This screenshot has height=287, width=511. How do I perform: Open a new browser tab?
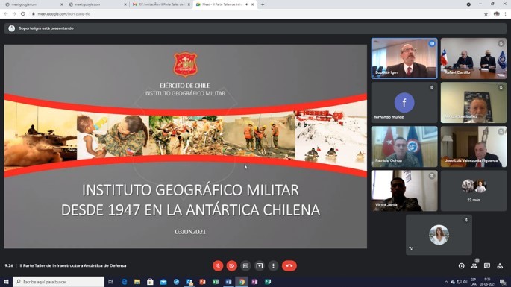[x=263, y=4]
